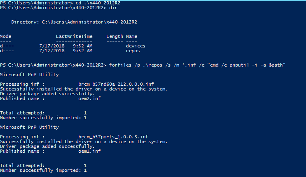Click the 'forfiles' command word
This screenshot has width=306, height=177.
tap(120, 65)
